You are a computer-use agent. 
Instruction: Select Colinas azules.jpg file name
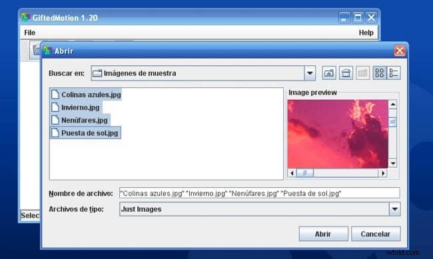(91, 95)
